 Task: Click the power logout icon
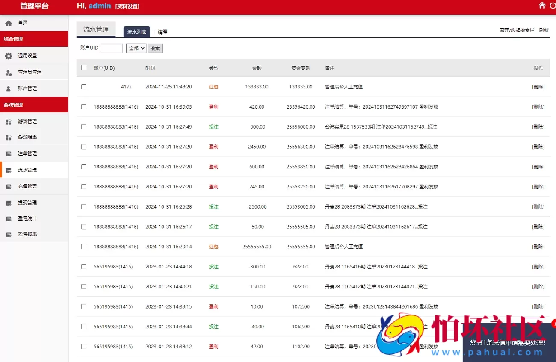[553, 6]
